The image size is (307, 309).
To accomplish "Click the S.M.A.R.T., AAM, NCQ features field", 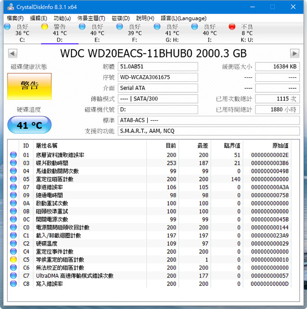I will (209, 131).
